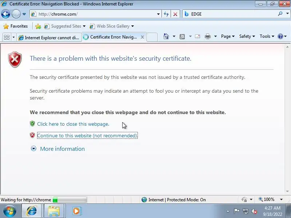291x218 pixels.
Task: Click the 100% zoom level button
Action: tap(267, 199)
